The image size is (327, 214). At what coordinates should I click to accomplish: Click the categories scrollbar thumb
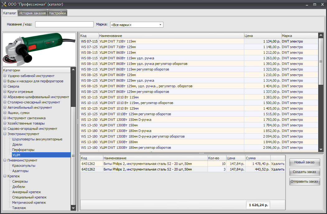[73, 156]
